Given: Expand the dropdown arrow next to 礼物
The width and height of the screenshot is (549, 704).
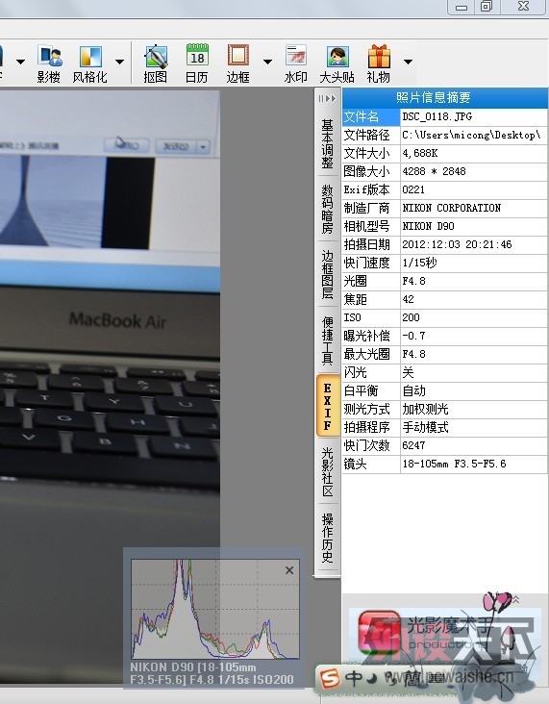Looking at the screenshot, I should (408, 61).
